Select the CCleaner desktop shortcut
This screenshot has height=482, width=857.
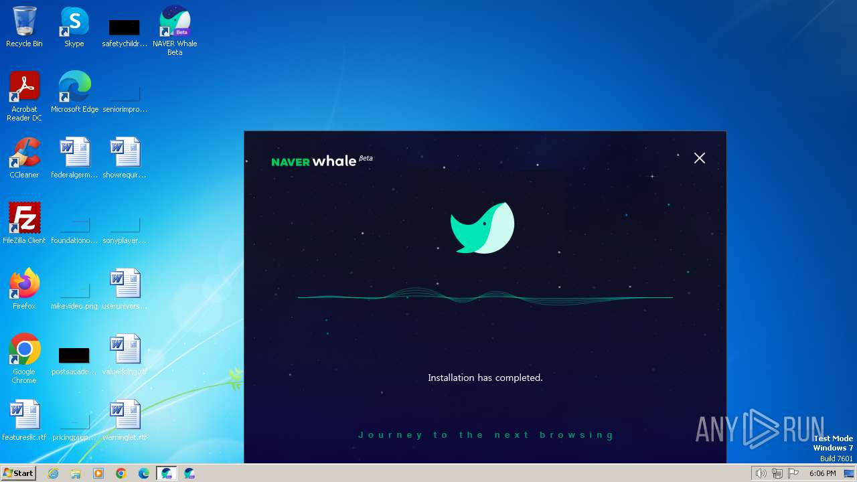[24, 159]
